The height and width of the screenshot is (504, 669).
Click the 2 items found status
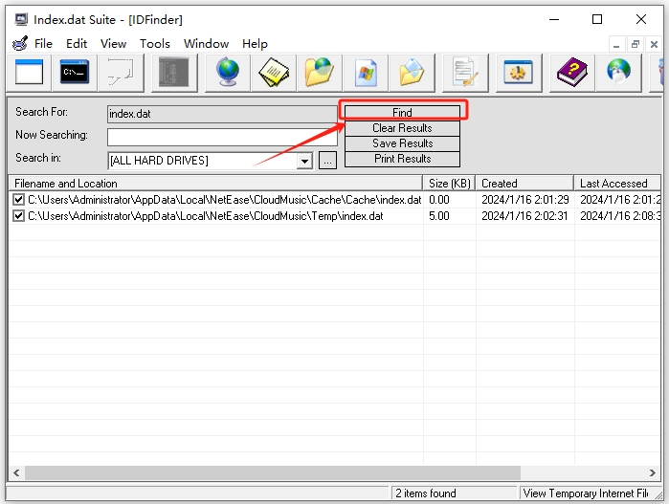pos(425,493)
